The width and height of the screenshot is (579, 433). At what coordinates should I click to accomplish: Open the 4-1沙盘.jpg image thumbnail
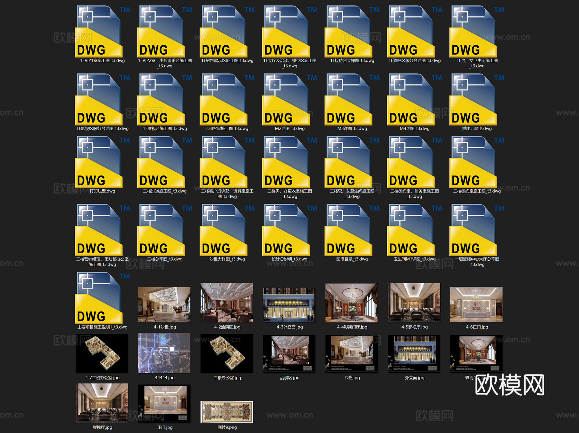(x=164, y=305)
